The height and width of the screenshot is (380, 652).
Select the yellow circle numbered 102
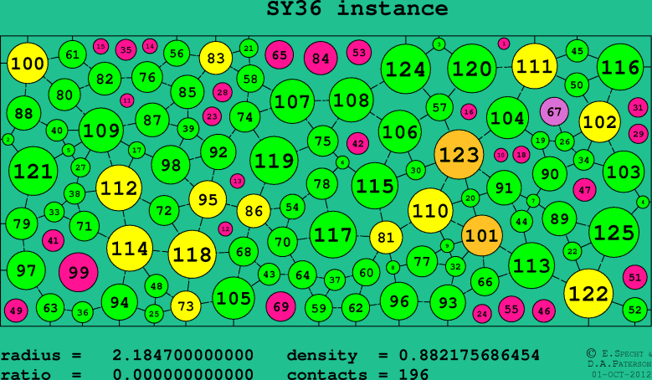[x=599, y=122]
